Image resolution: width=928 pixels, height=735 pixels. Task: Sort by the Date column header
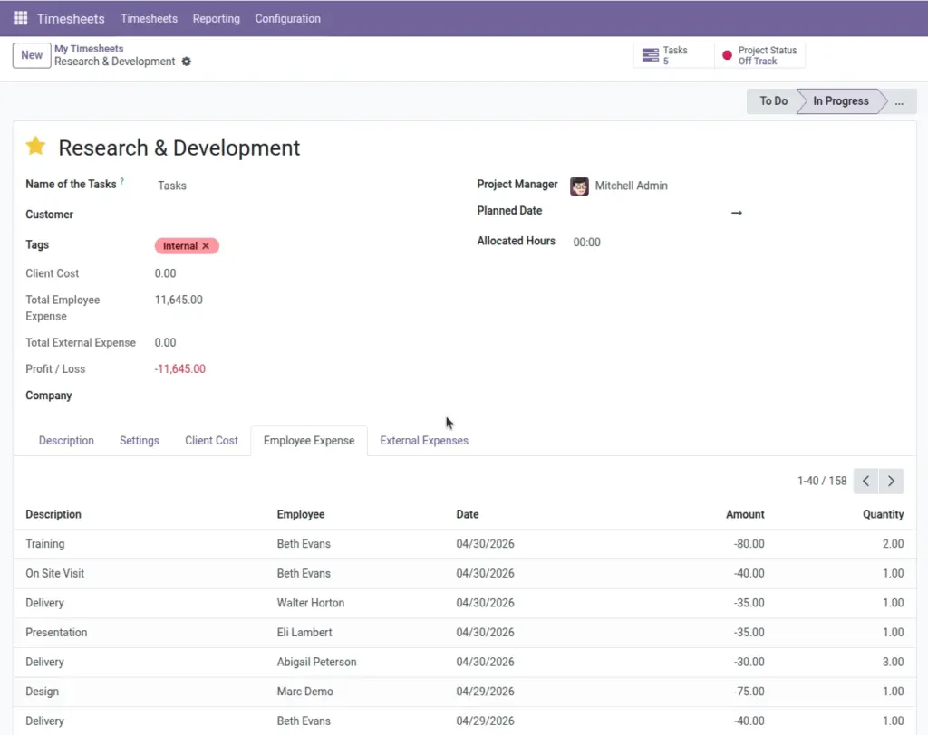[467, 514]
